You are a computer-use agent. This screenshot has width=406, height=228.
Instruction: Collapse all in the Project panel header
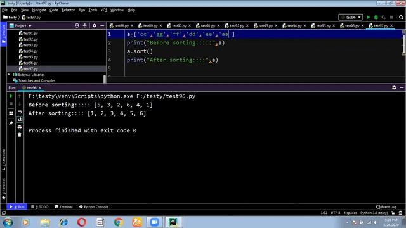[84, 25]
